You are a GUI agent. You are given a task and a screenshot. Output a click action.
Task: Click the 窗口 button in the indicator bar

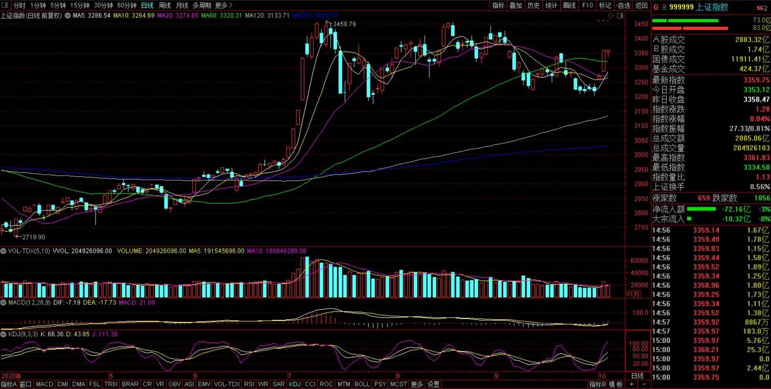25,385
